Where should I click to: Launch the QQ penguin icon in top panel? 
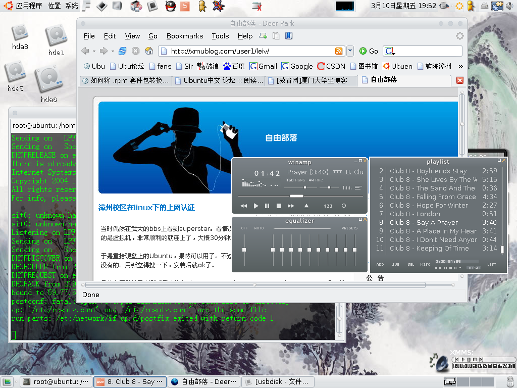tap(170, 6)
